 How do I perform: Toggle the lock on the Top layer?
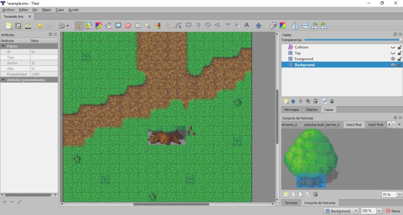click(400, 53)
